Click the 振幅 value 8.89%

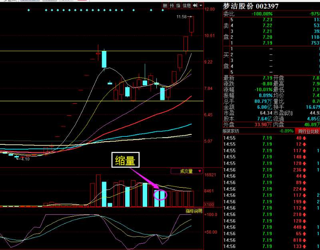click(x=266, y=96)
